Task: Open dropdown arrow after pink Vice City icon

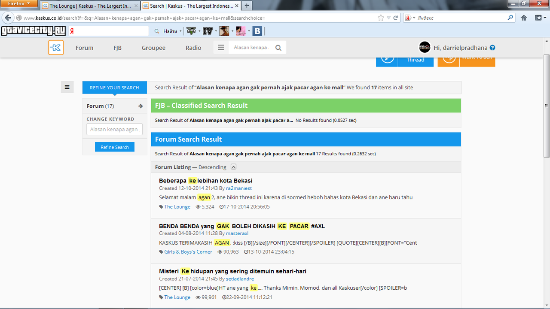Action: point(248,31)
